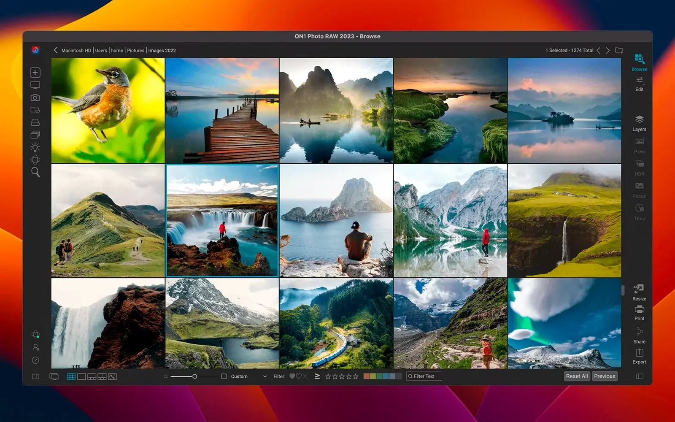675x422 pixels.
Task: Open Pictures folder in breadcrumb path
Action: [x=135, y=51]
